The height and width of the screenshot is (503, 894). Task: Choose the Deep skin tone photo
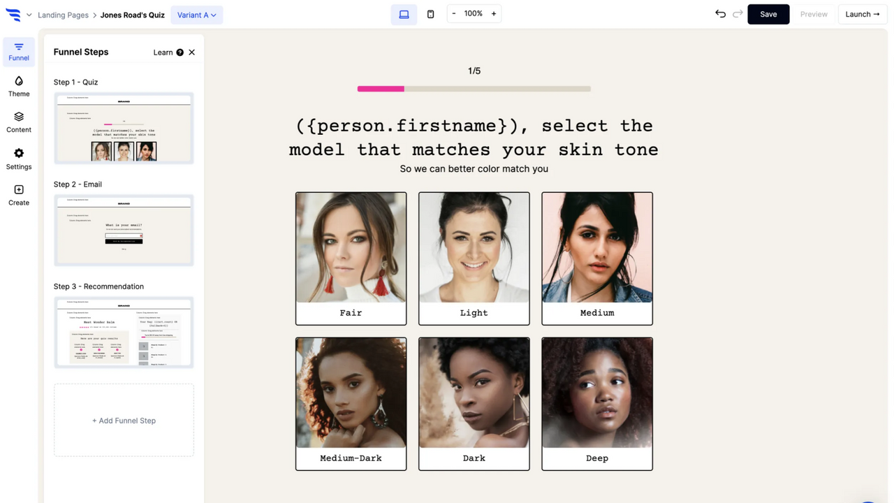point(597,393)
